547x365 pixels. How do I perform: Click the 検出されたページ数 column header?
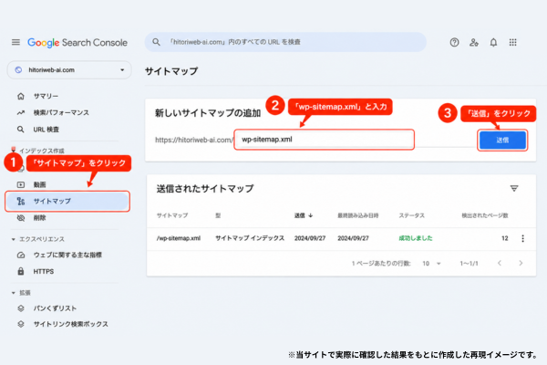point(485,215)
